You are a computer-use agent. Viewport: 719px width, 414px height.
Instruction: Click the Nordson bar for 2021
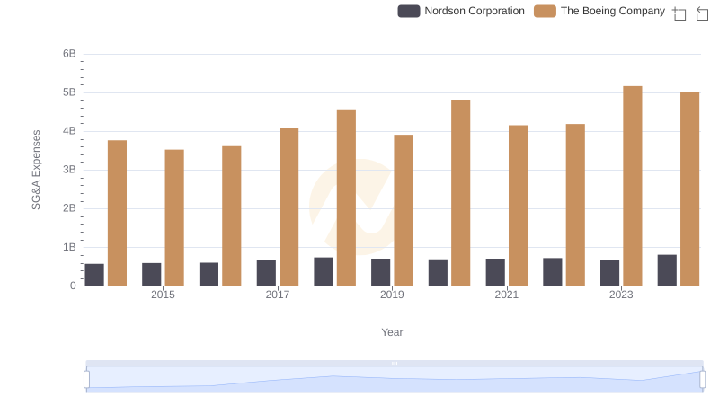point(495,272)
